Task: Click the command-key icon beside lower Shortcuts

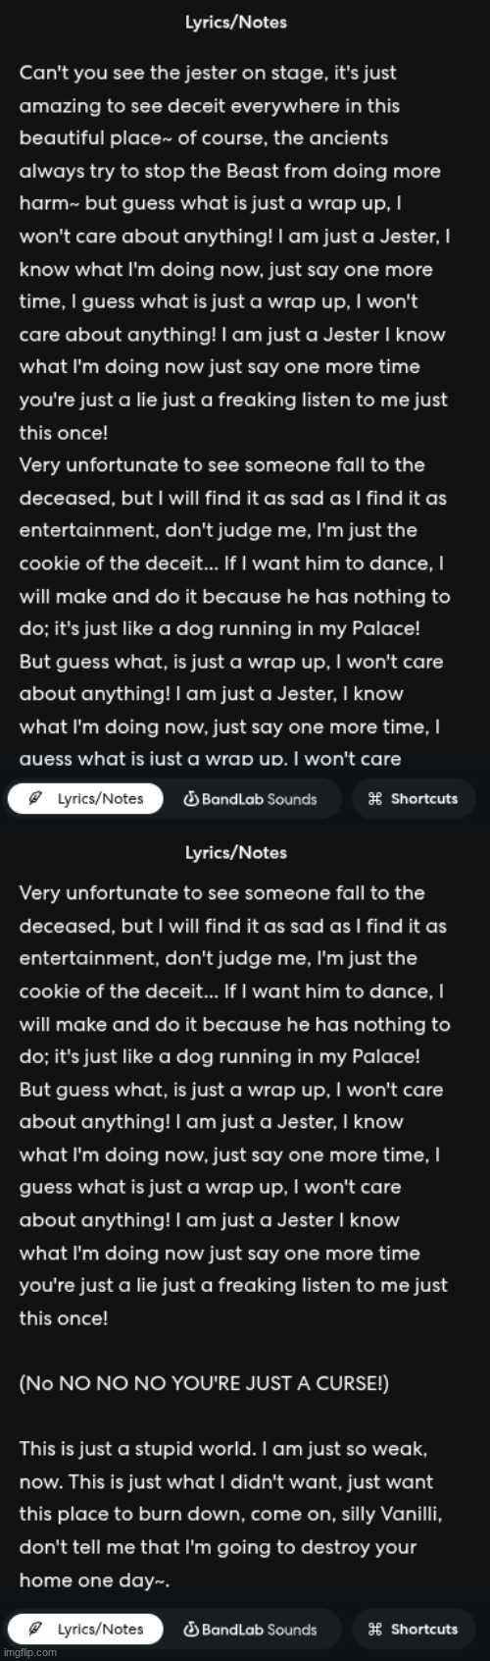Action: coord(374,1629)
